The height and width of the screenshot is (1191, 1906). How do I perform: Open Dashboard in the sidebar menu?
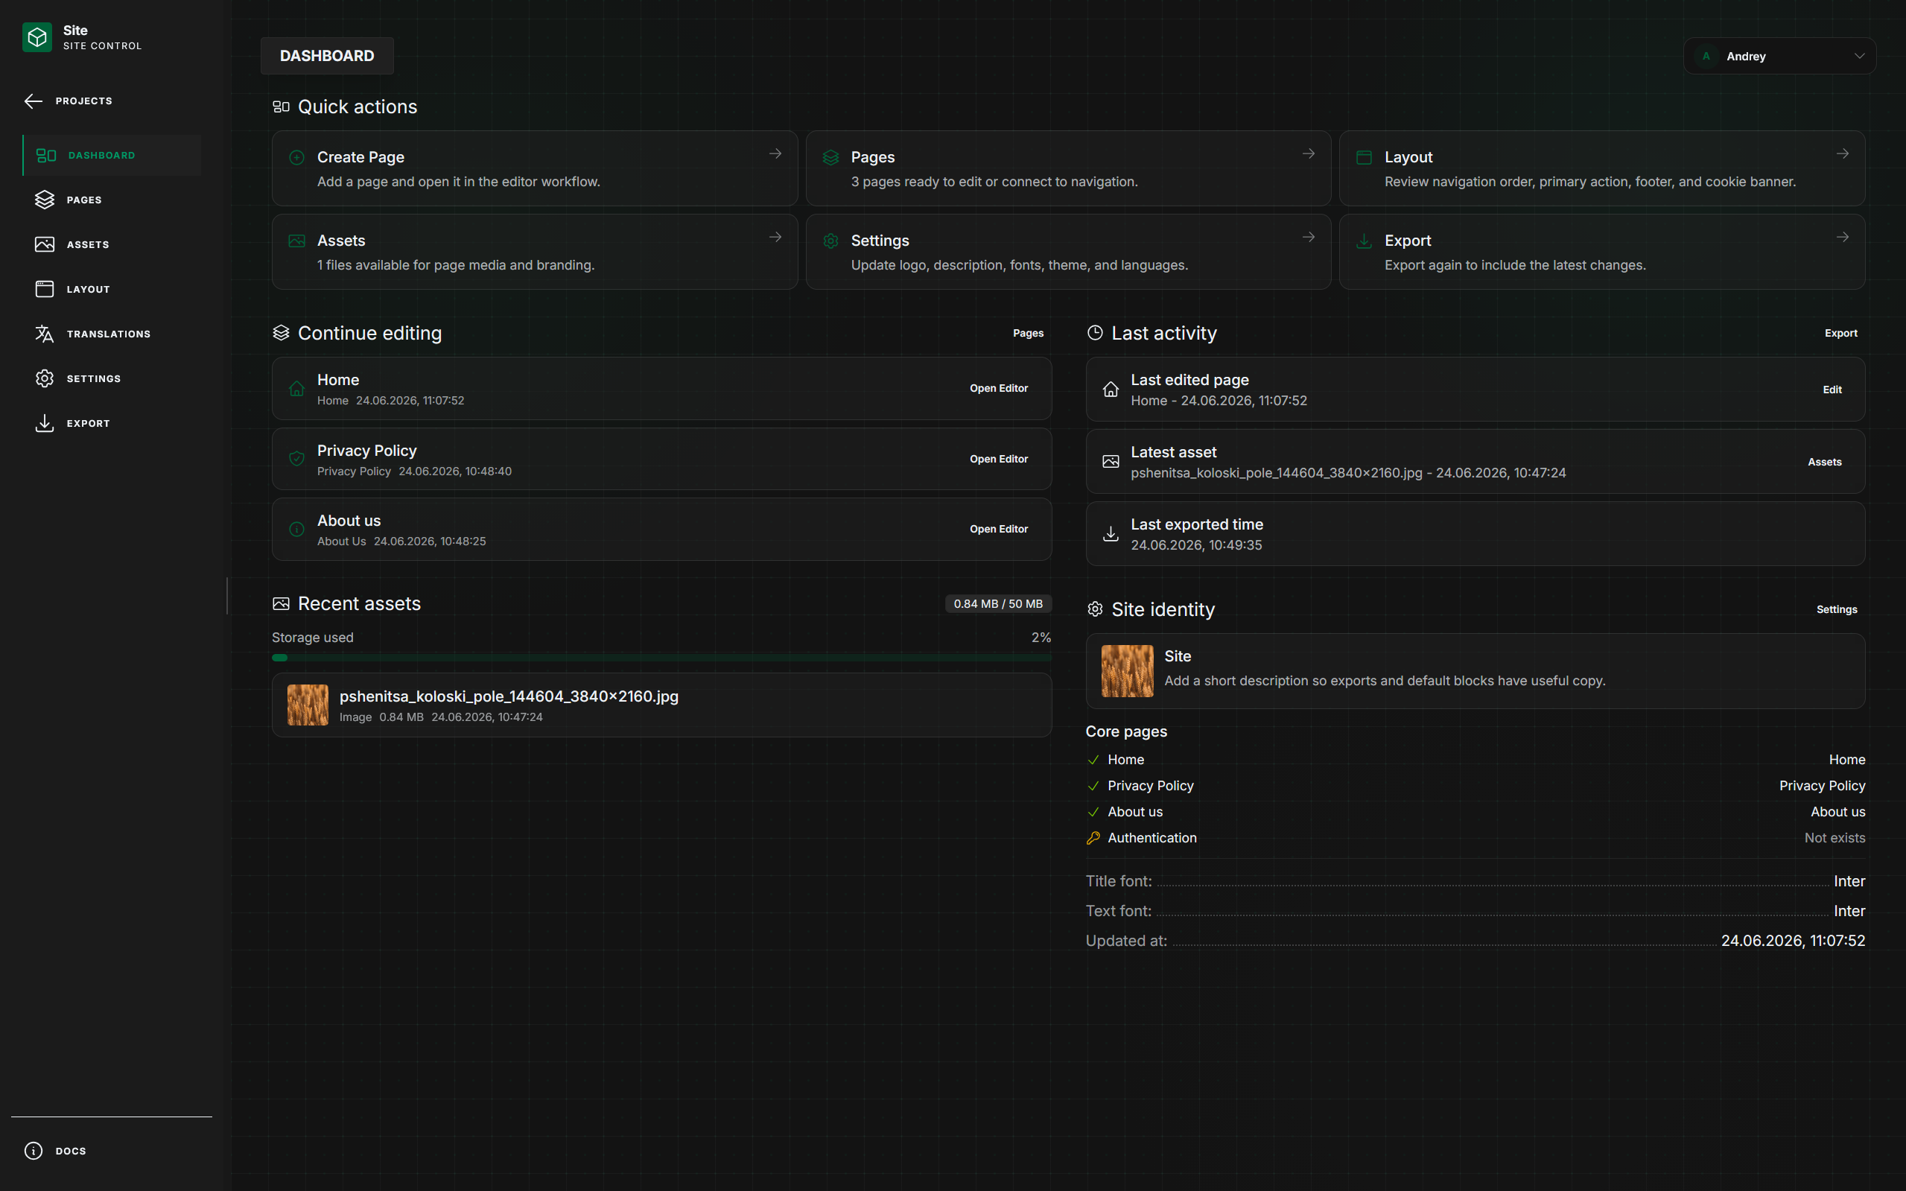[x=112, y=155]
